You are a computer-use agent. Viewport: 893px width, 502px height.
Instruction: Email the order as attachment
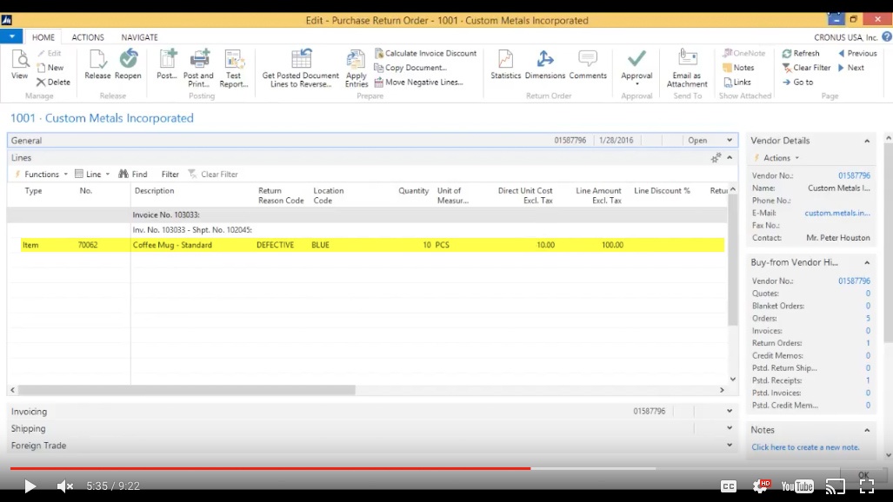688,69
